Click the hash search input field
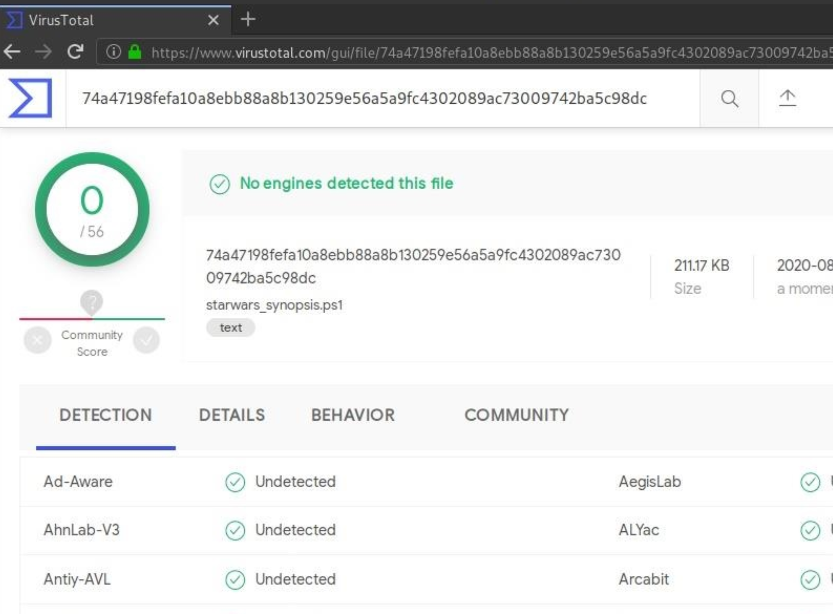 point(364,98)
